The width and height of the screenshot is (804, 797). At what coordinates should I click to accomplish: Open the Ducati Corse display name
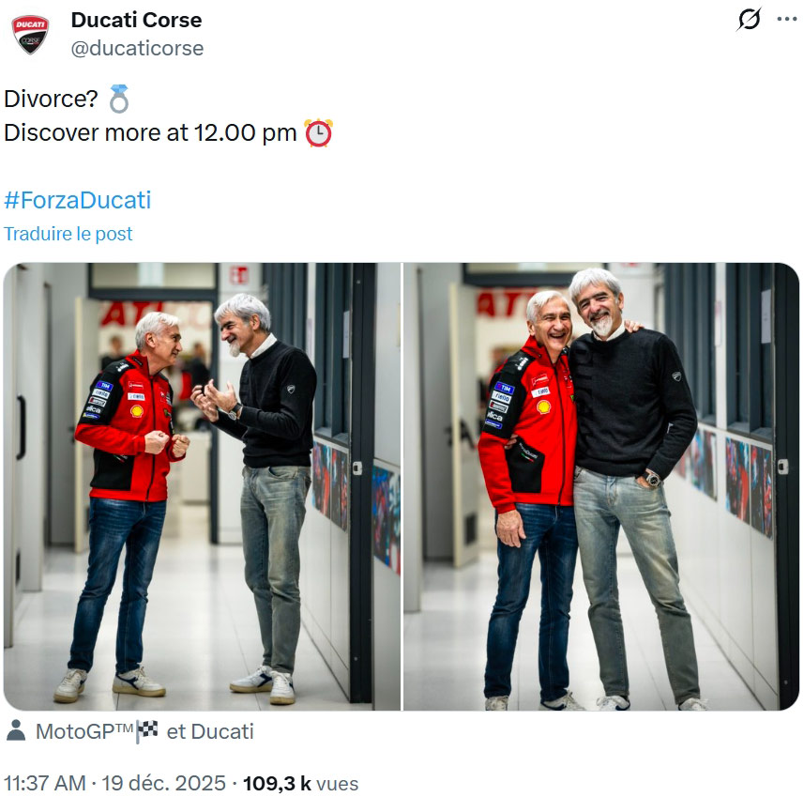coord(136,20)
